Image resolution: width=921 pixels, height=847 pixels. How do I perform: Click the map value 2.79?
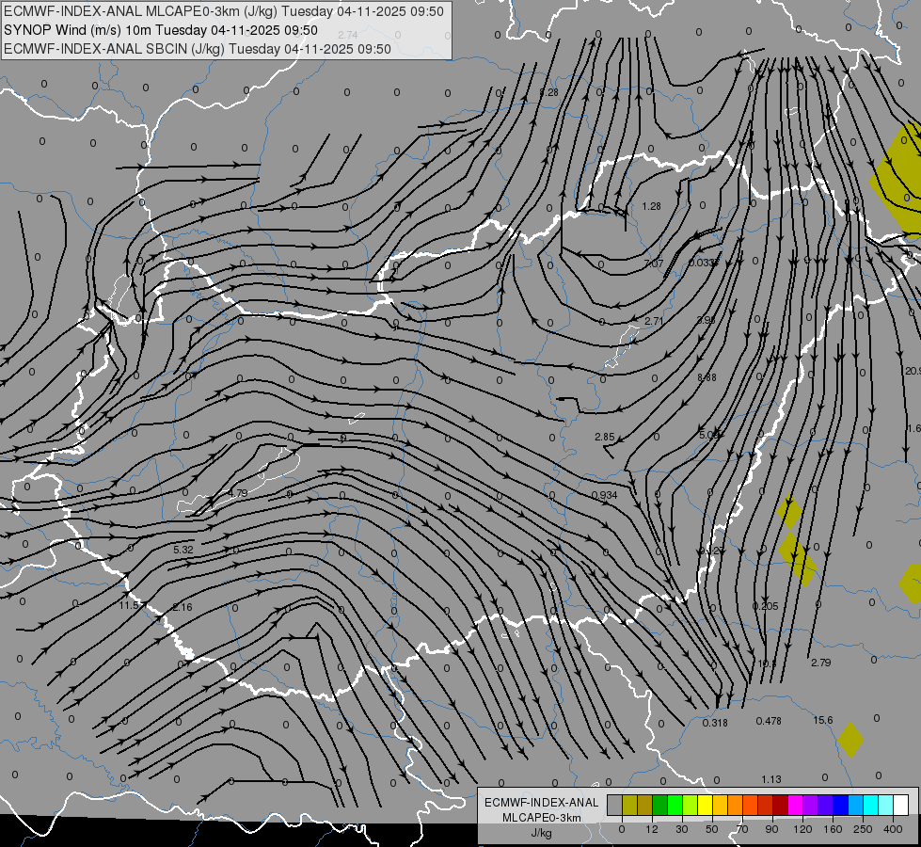click(x=820, y=663)
